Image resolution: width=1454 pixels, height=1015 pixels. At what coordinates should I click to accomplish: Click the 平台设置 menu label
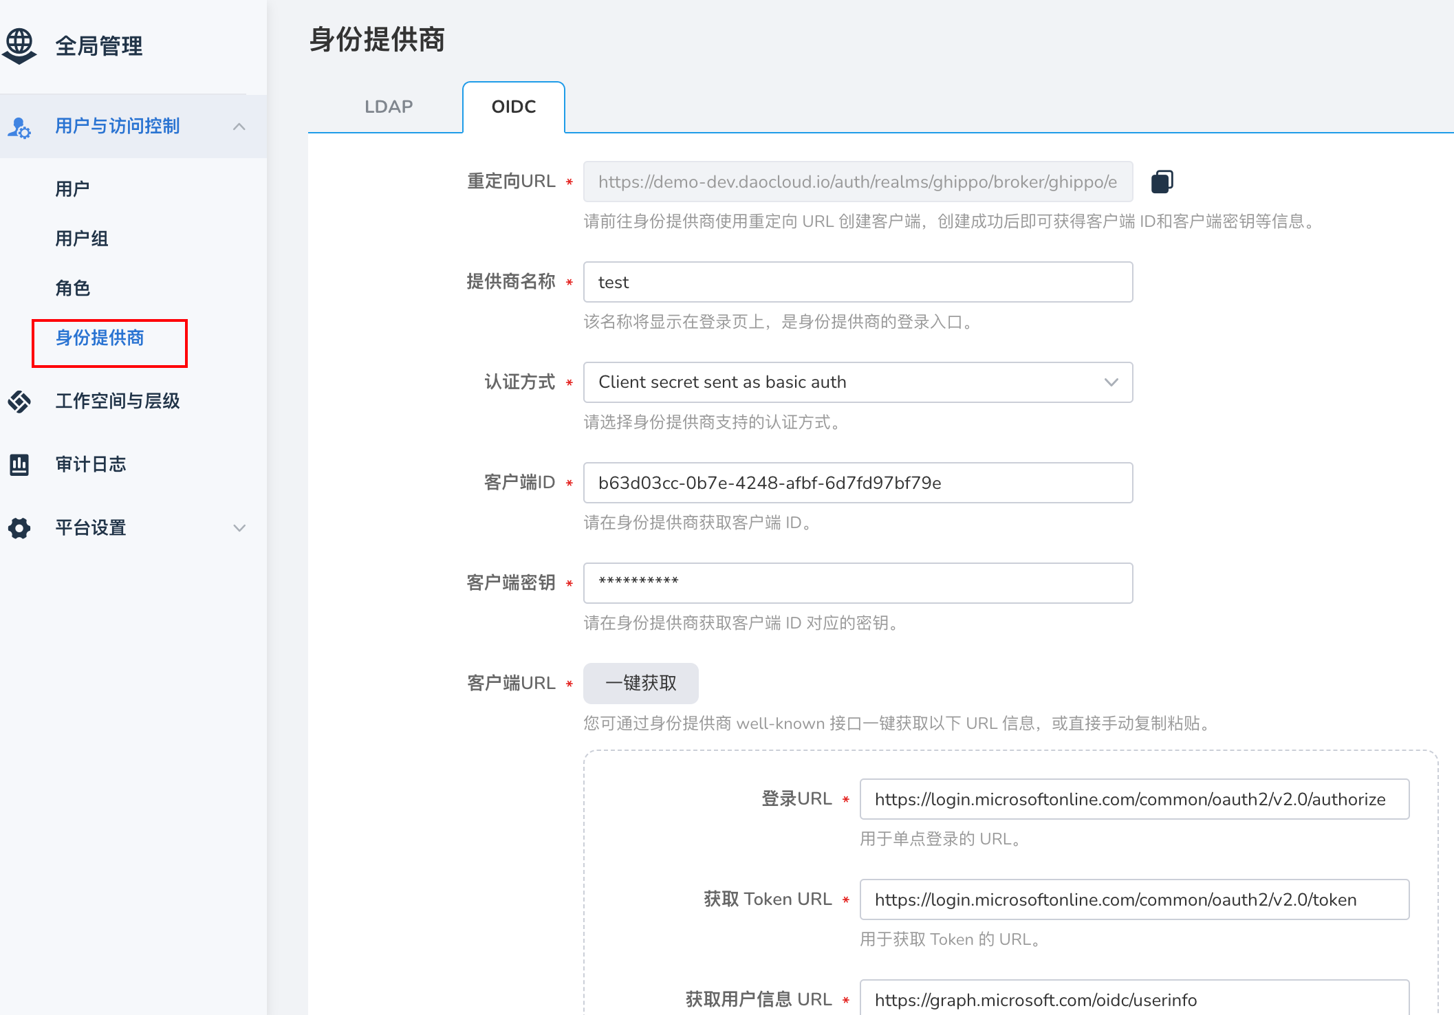91,527
